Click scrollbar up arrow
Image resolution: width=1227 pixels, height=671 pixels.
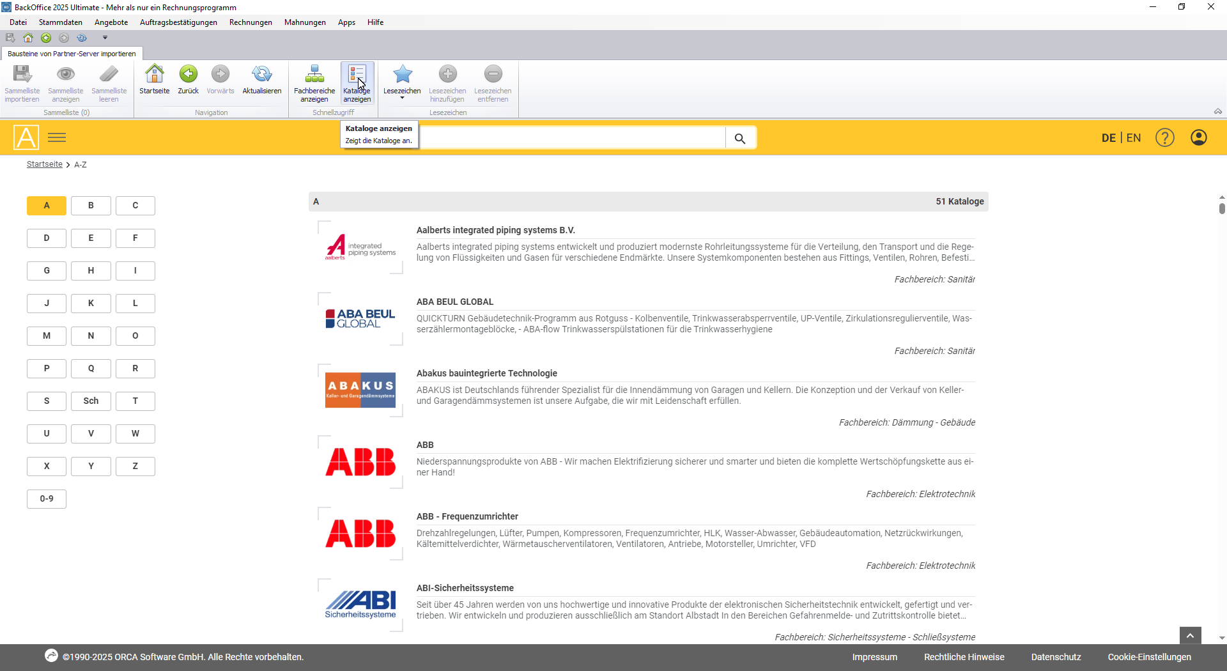(1222, 197)
